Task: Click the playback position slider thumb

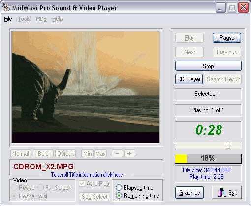Action: click(228, 145)
